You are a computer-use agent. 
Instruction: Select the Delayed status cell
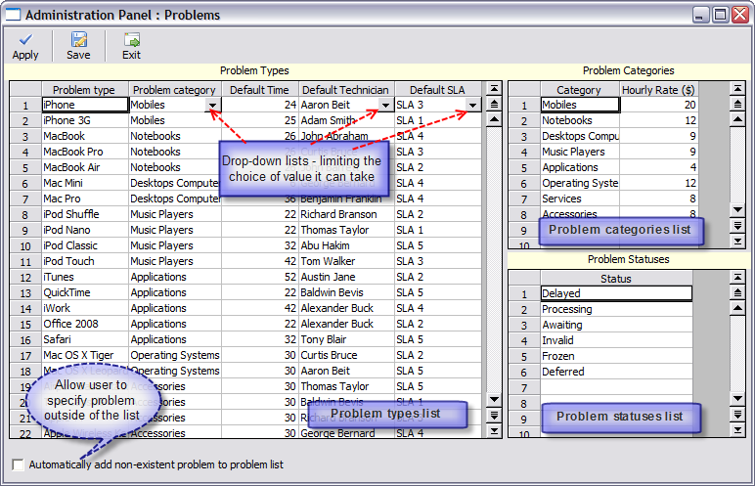pos(616,293)
